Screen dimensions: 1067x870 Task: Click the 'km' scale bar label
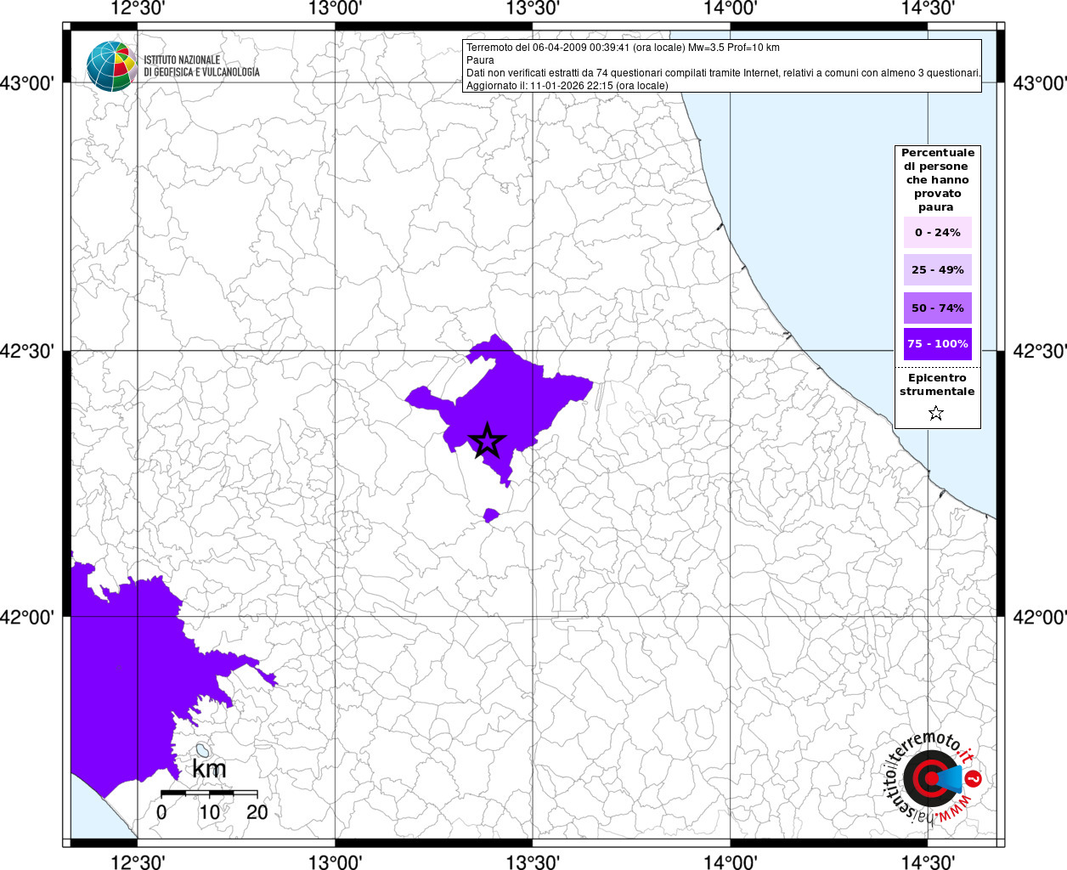[x=209, y=769]
